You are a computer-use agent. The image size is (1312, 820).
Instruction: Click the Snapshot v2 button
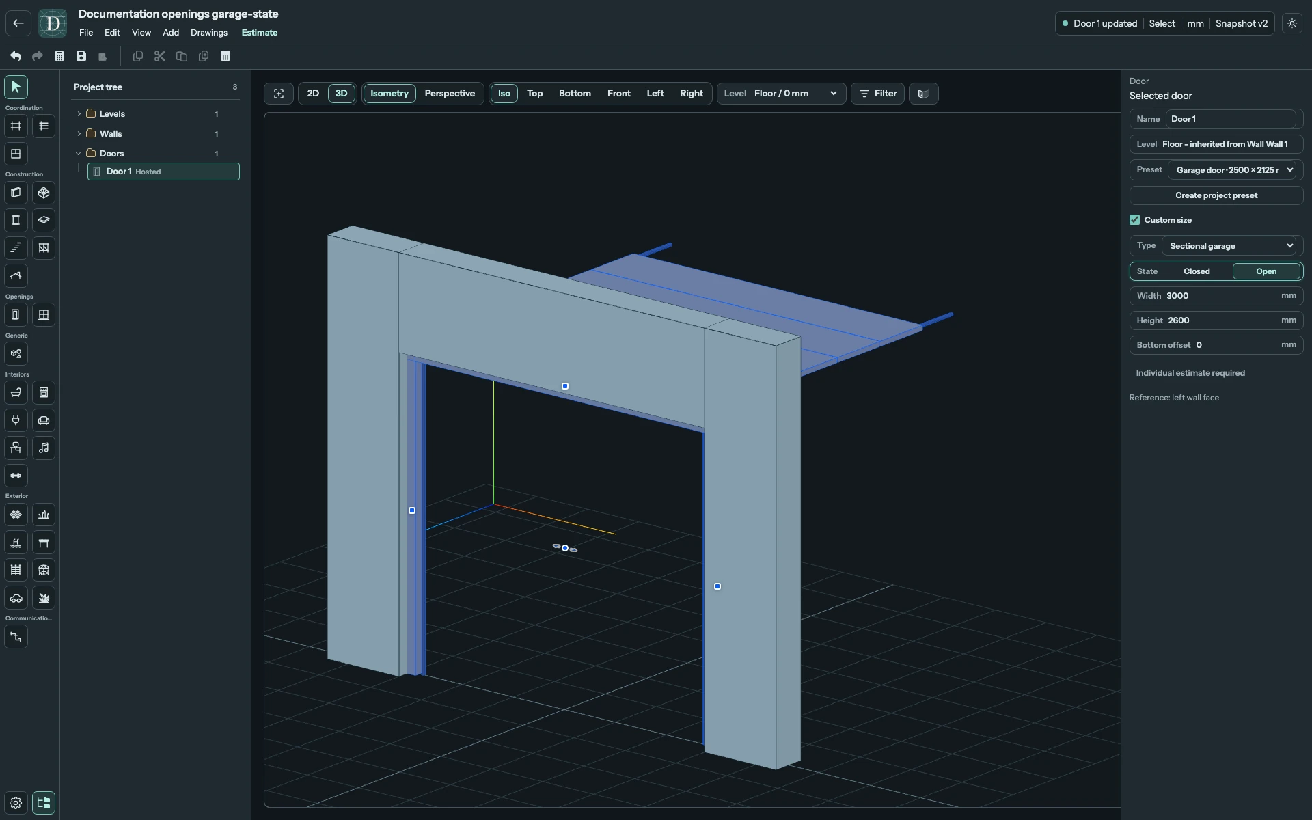point(1241,23)
